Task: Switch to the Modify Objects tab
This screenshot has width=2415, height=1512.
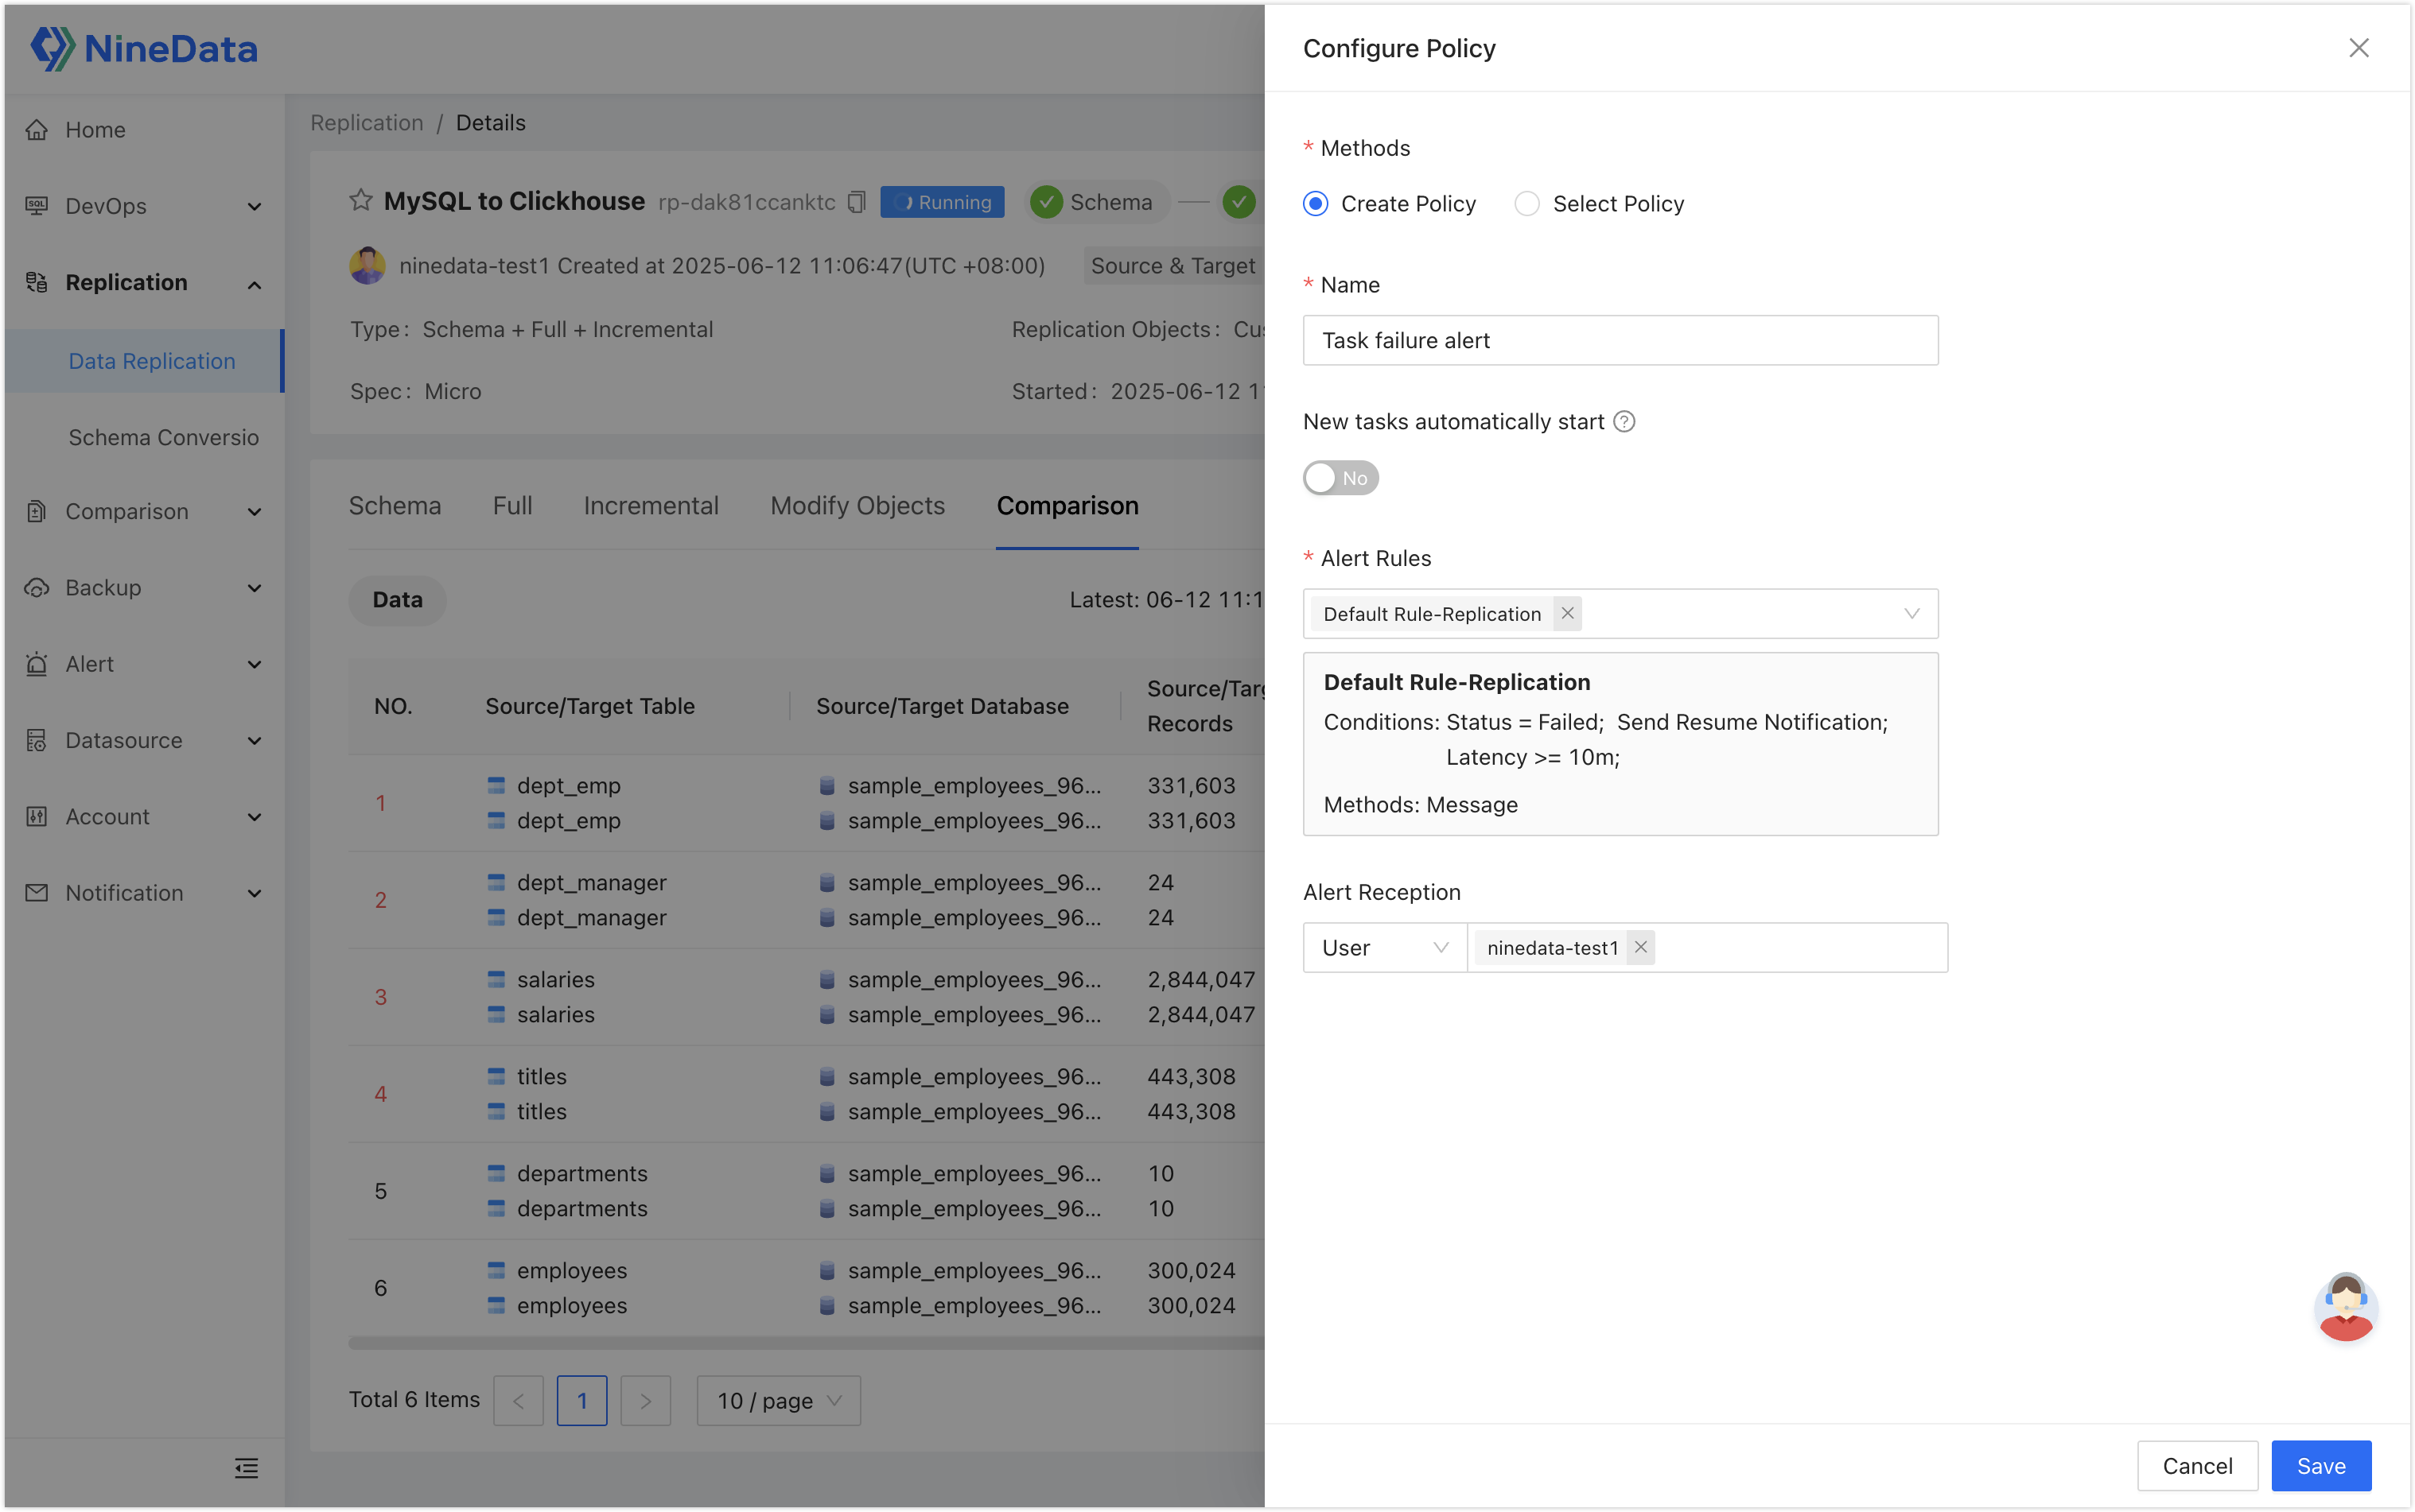Action: click(857, 506)
